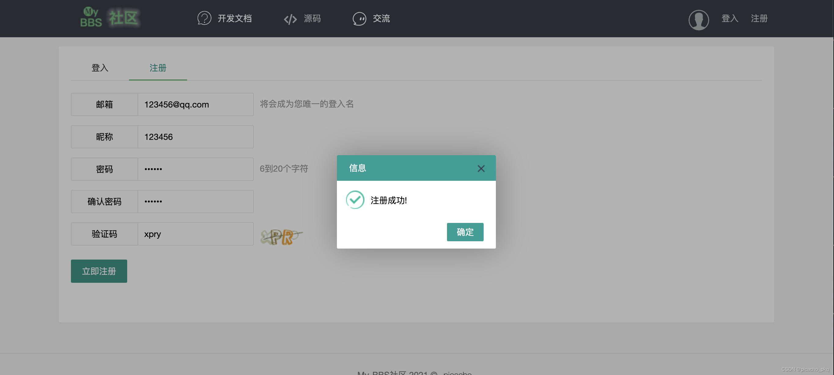The image size is (834, 375).
Task: Refresh the captcha image
Action: [x=281, y=237]
